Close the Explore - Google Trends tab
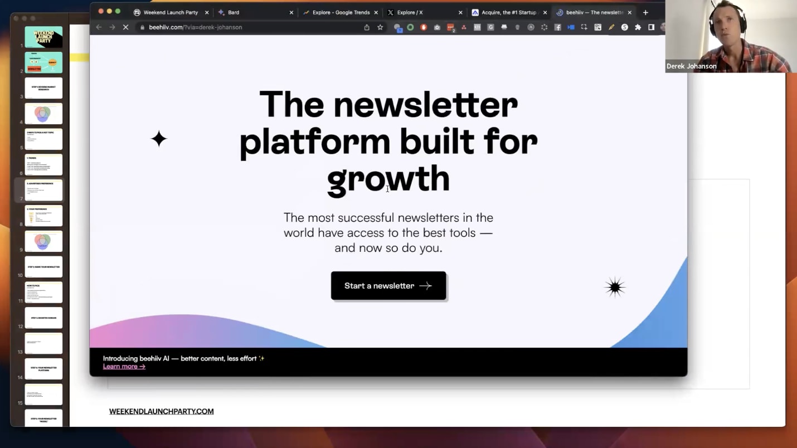This screenshot has width=797, height=448. pyautogui.click(x=376, y=12)
